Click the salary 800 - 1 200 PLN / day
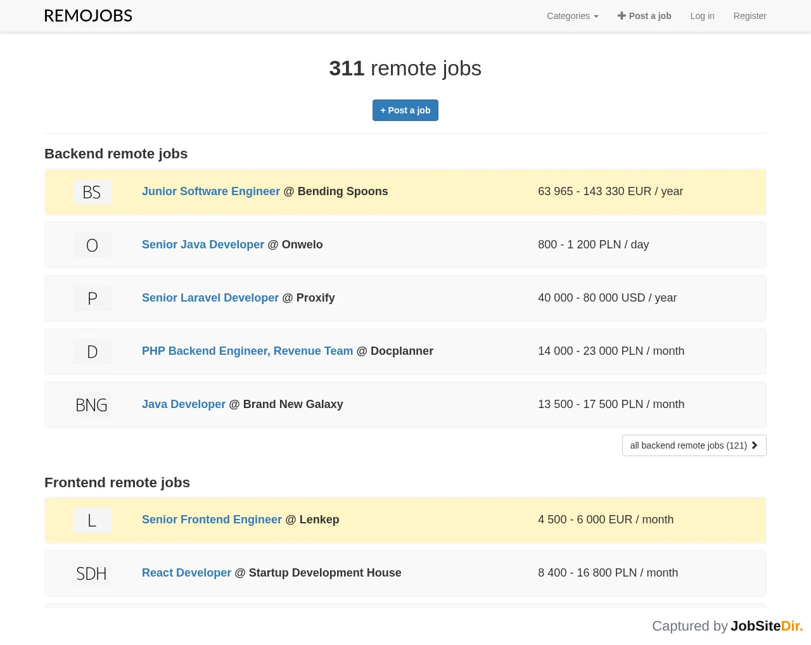Viewport: 811px width, 645px height. tap(593, 245)
